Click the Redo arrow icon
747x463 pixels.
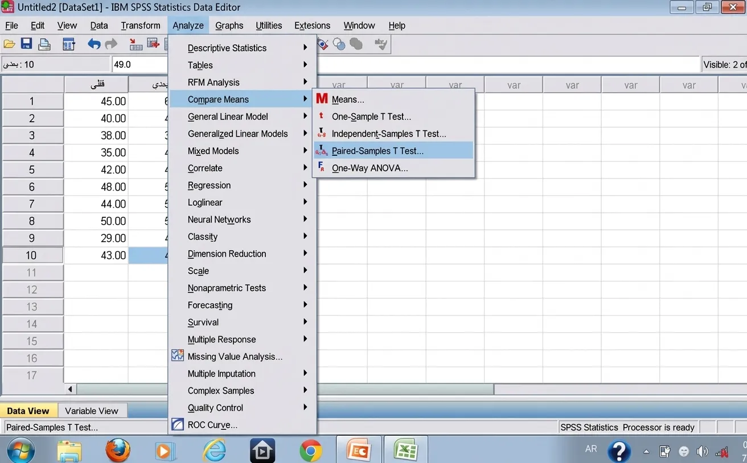coord(111,44)
